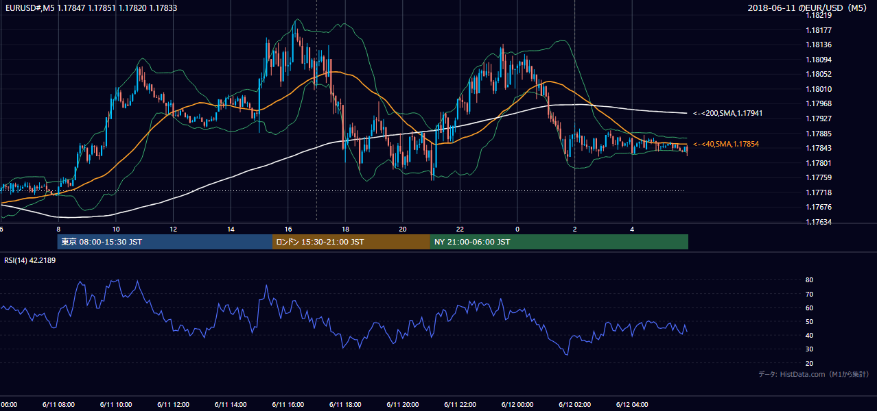Viewport: 877px width, 411px height.
Task: Click the 6/11 10:00 bottom time label
Action: (x=115, y=404)
